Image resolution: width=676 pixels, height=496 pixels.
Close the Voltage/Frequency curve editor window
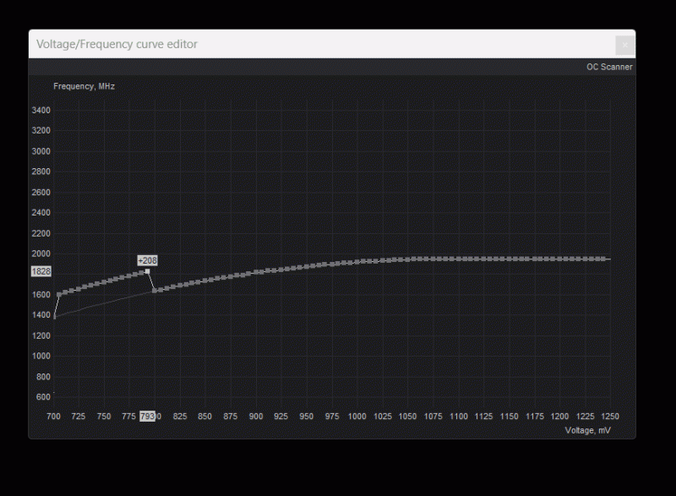click(x=624, y=45)
